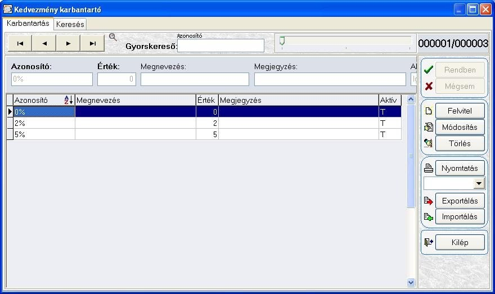
Task: Sort by Azonosító column A-Z icon
Action: 69,100
